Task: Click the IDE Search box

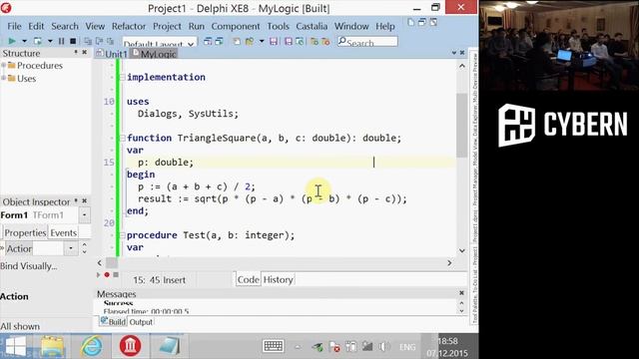Action: point(367,42)
